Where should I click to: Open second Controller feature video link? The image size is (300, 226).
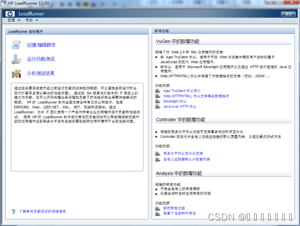pyautogui.click(x=186, y=159)
